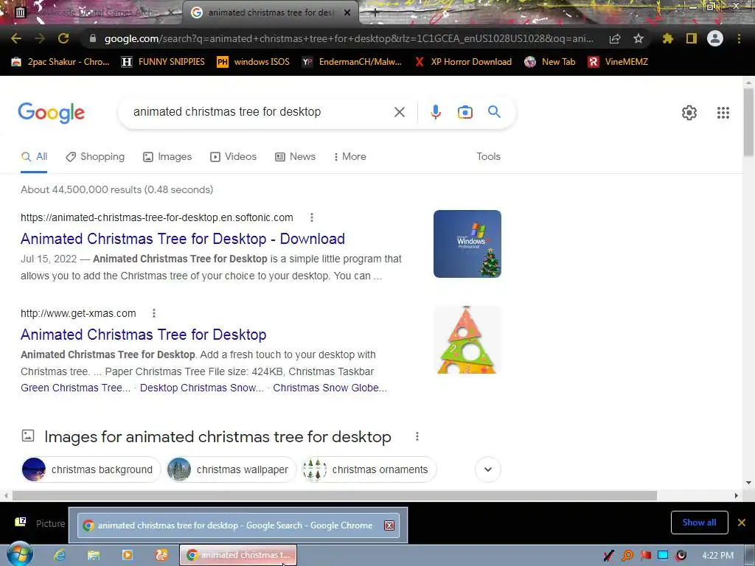Close the Chrome taskbar preview thumbnail
Screen dimensions: 755x566
point(389,525)
